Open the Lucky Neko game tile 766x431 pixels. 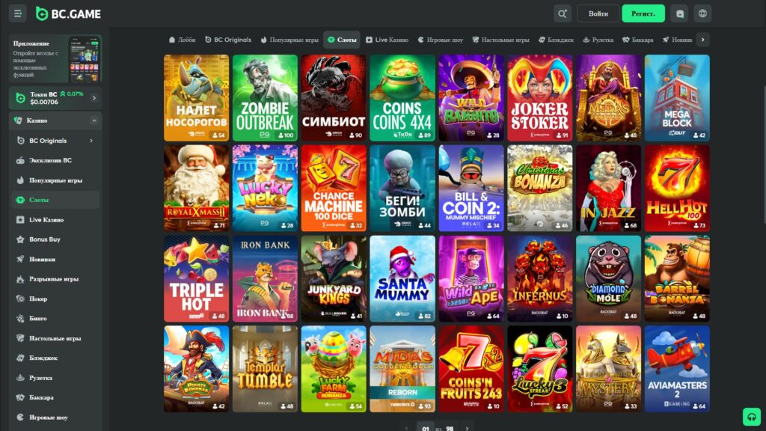point(265,188)
